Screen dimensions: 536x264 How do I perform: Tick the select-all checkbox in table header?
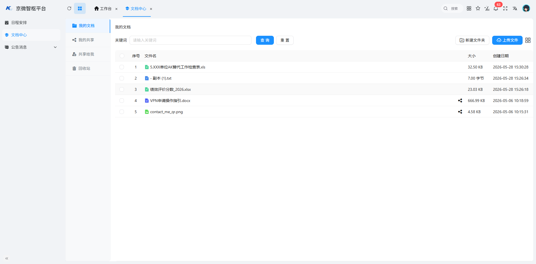point(122,56)
